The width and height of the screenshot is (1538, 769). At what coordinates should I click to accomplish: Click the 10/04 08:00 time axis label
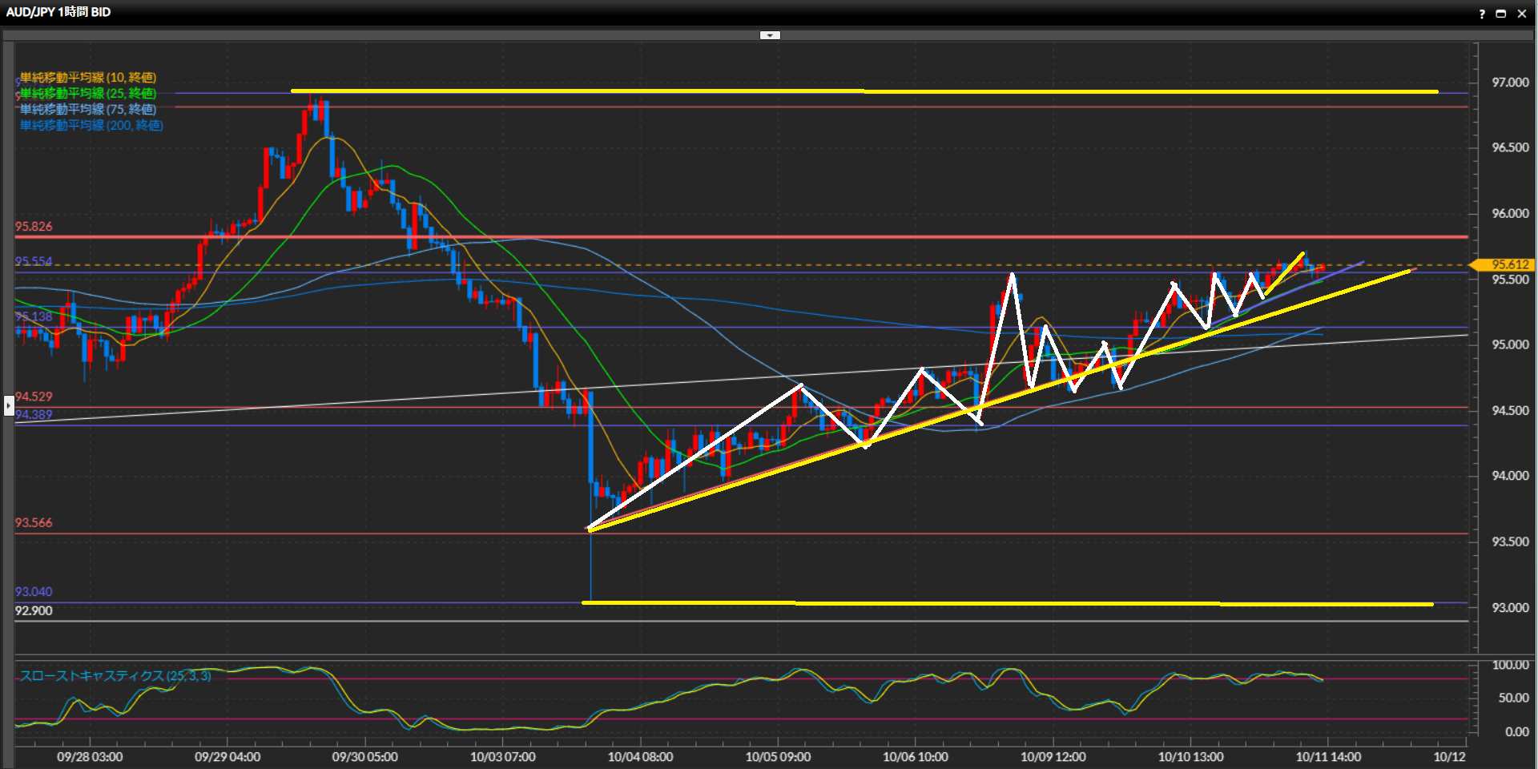pos(640,757)
